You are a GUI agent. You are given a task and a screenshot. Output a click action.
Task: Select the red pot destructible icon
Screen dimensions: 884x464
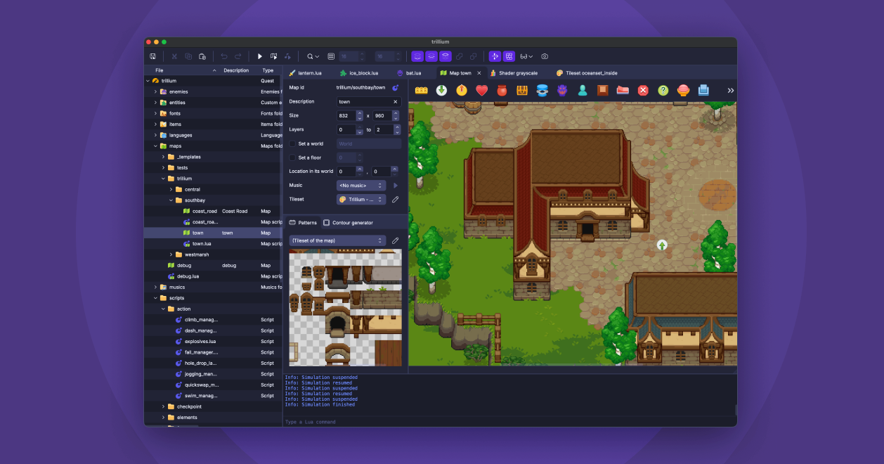502,90
